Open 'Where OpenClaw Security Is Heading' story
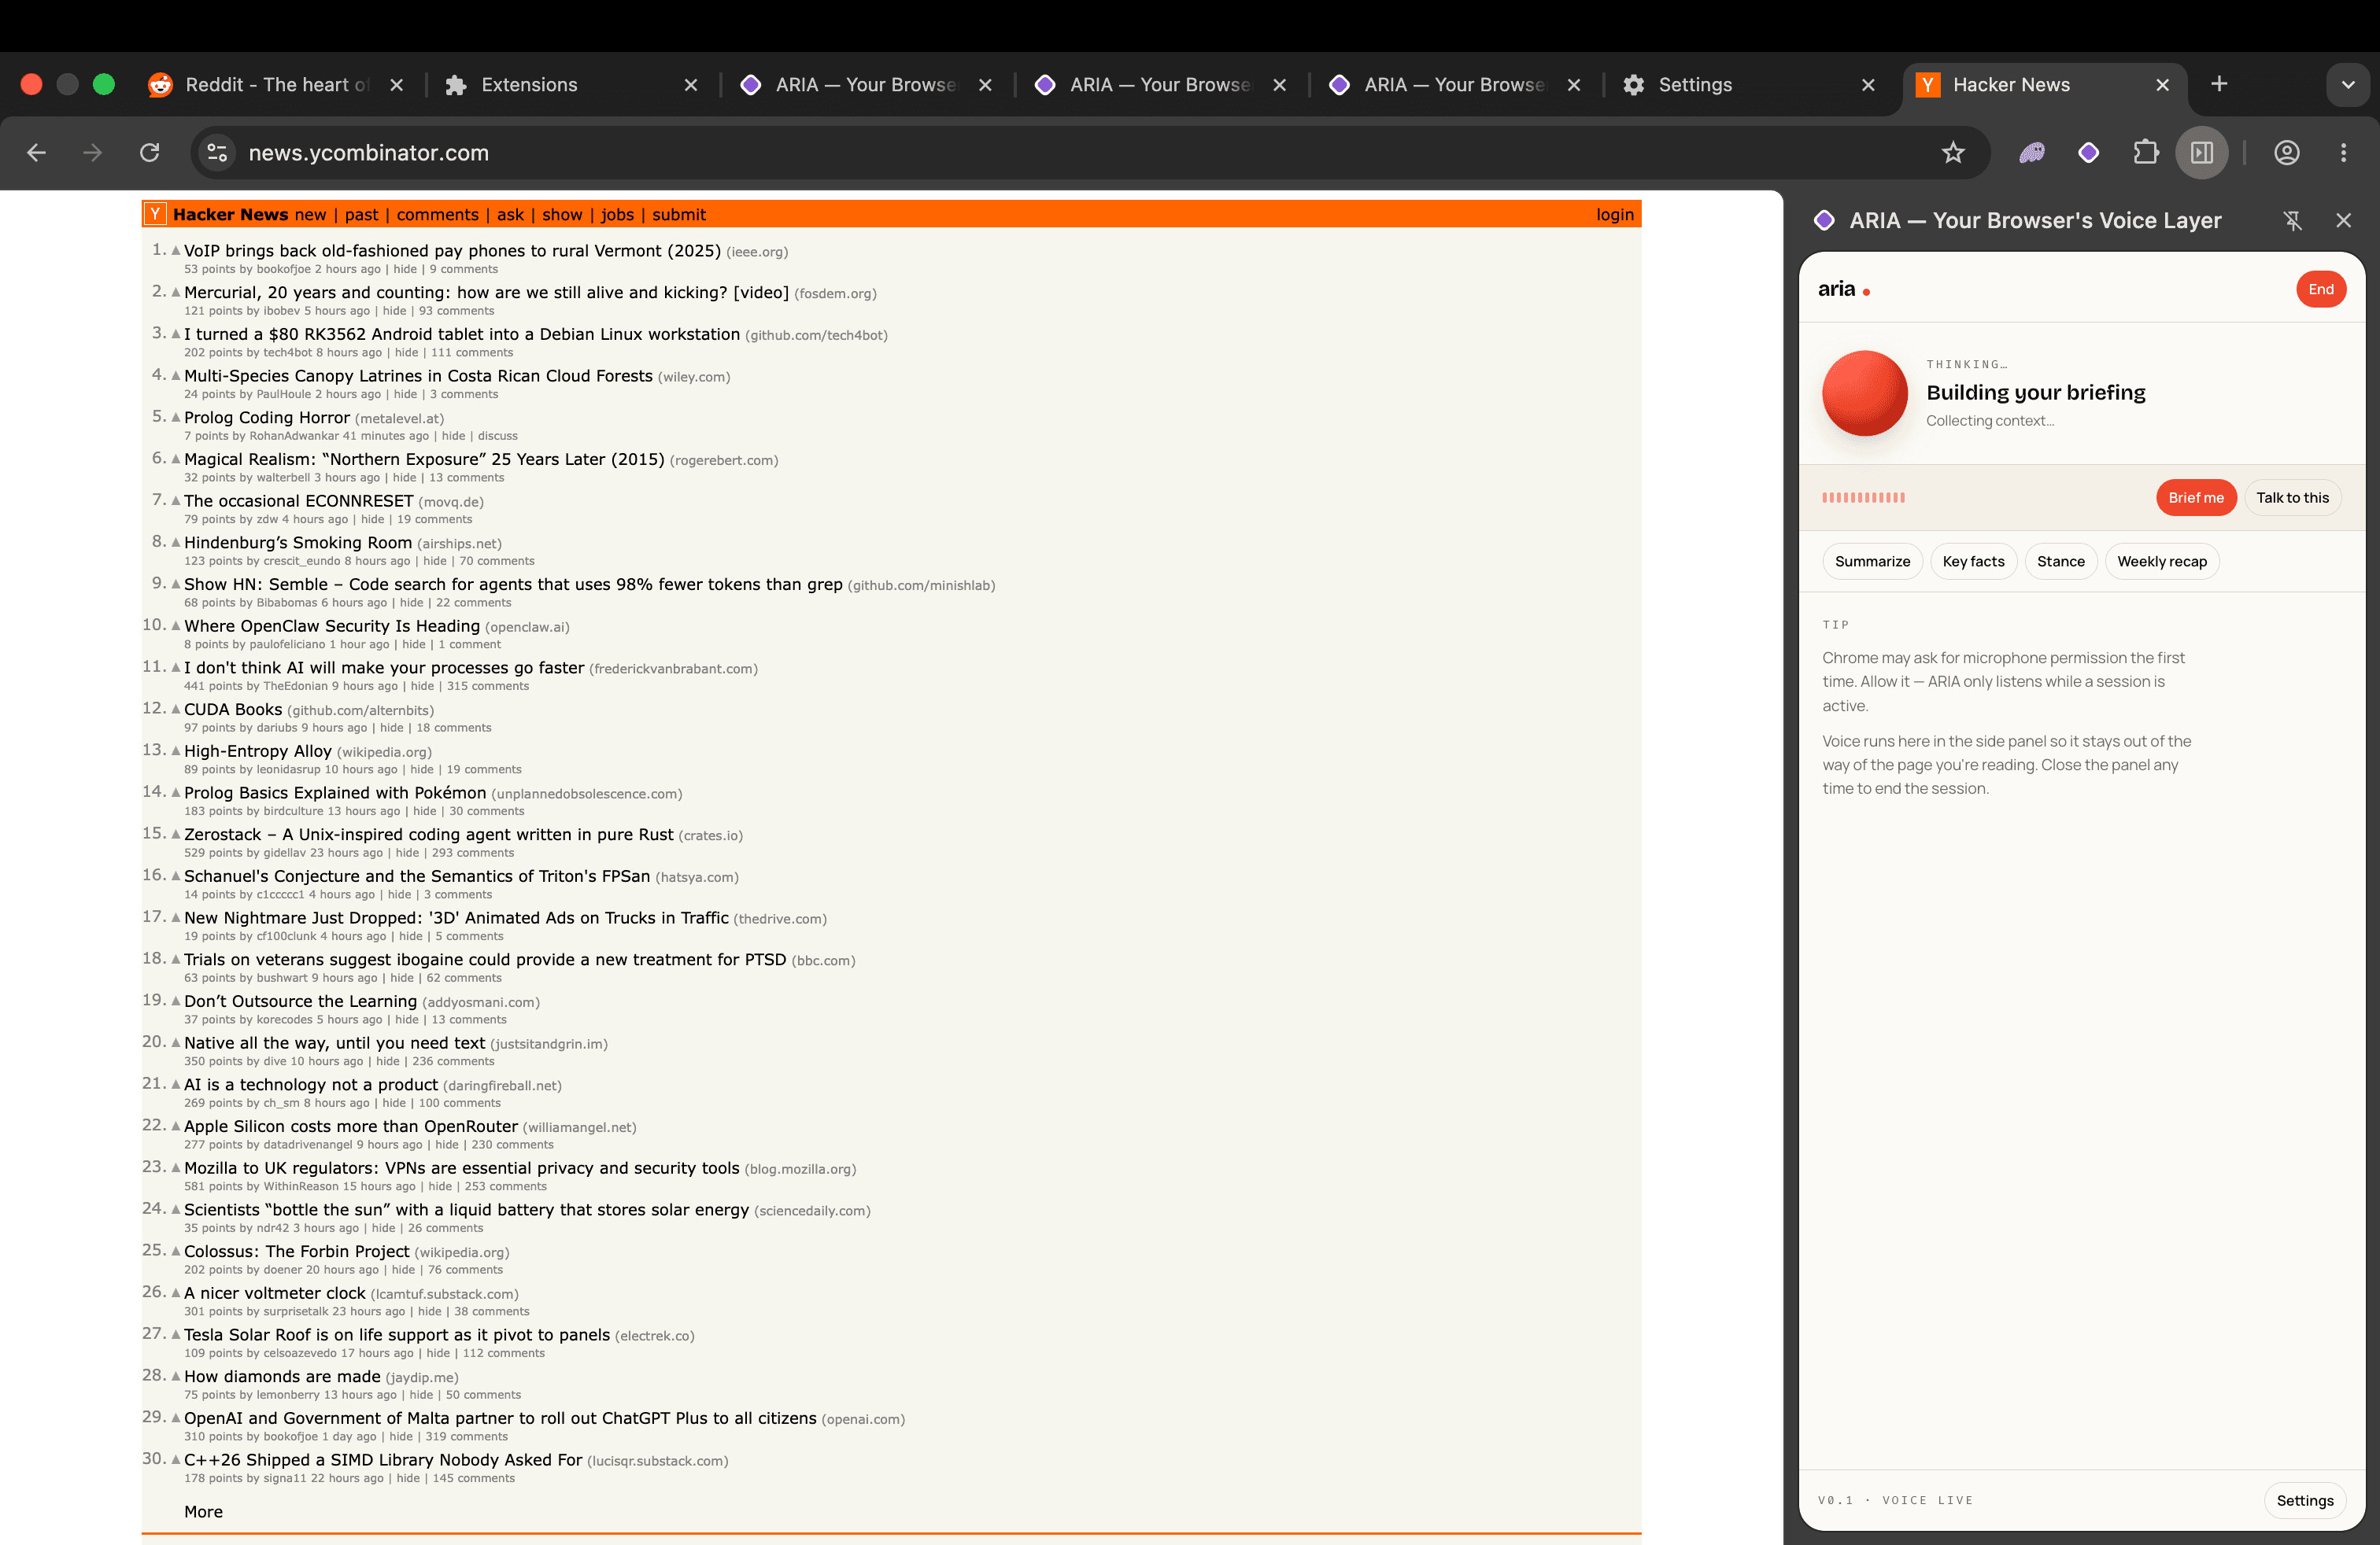The image size is (2380, 1545). coord(332,625)
